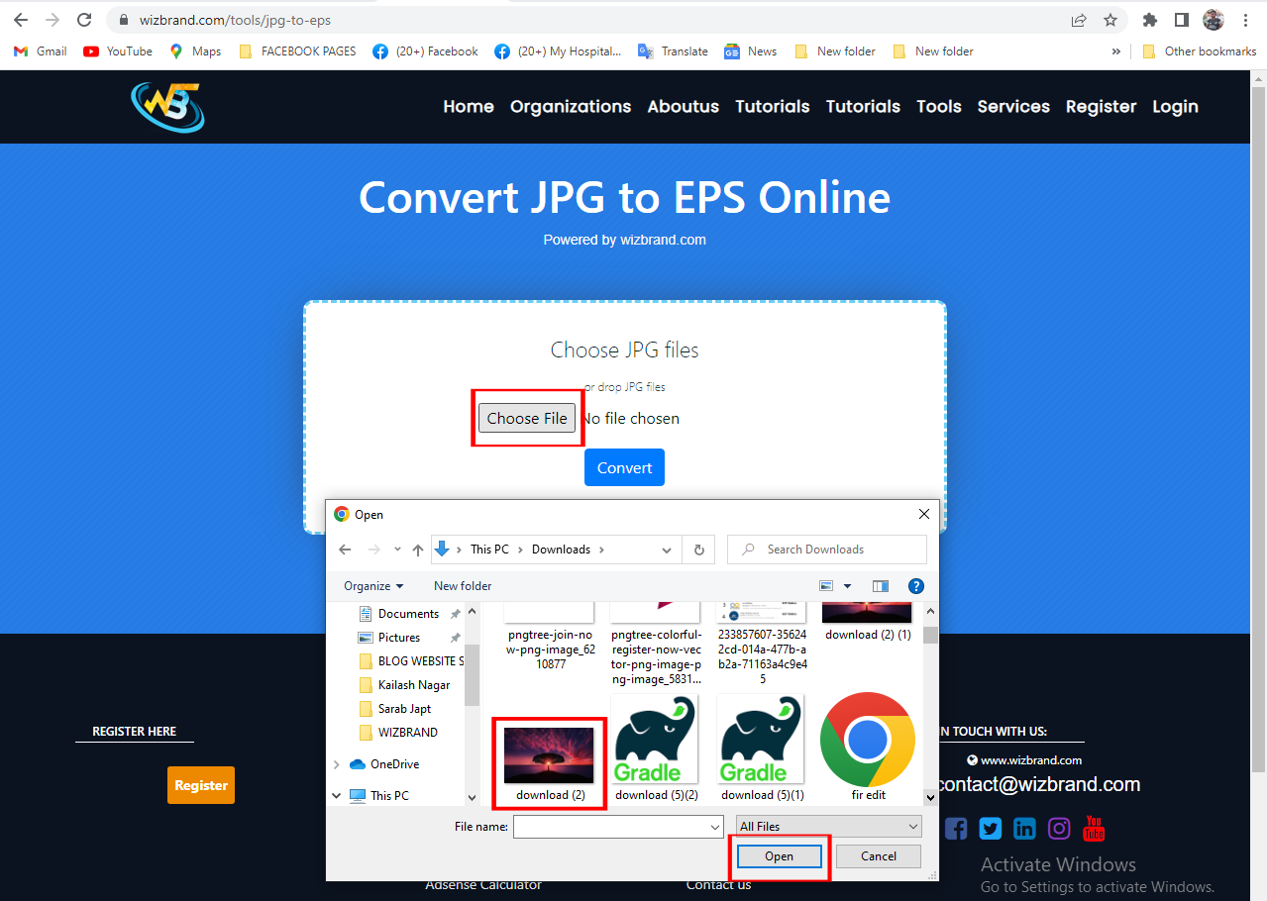Screen dimensions: 1267x901
Task: Bookmark the page with the star
Action: [x=1109, y=19]
